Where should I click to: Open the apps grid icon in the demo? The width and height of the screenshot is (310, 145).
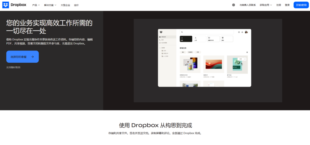click(x=239, y=32)
